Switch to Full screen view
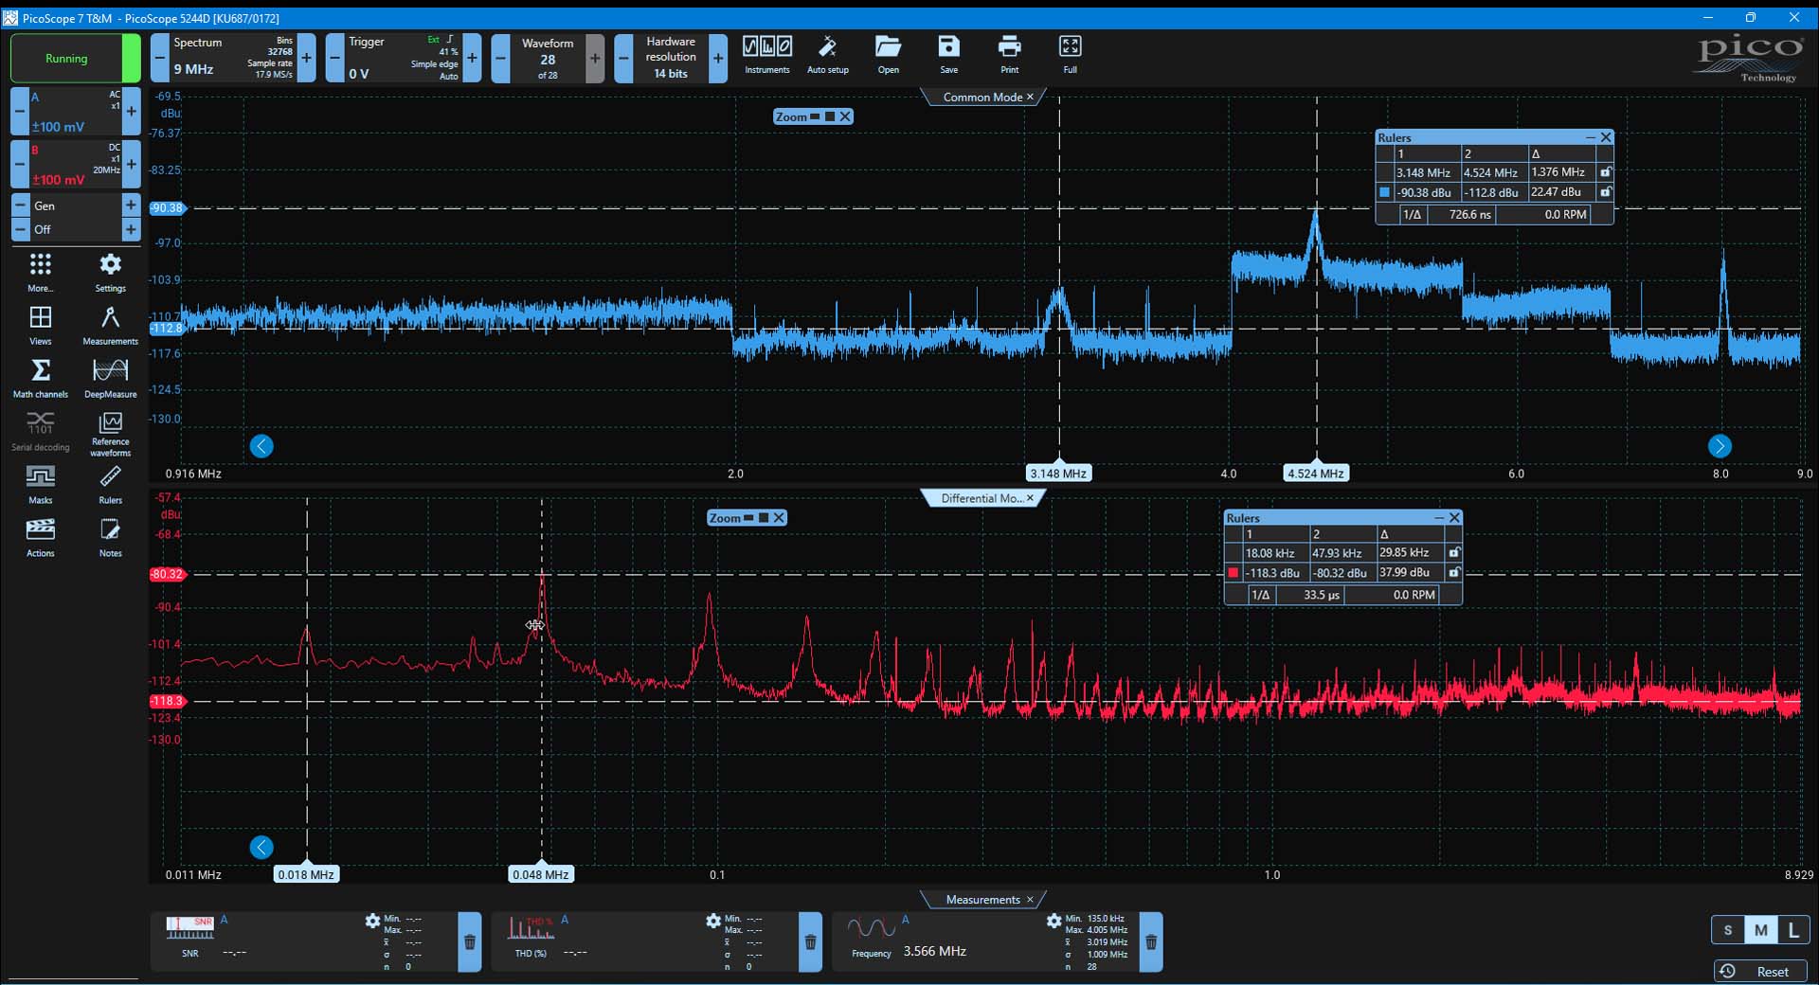The image size is (1819, 985). click(x=1070, y=55)
